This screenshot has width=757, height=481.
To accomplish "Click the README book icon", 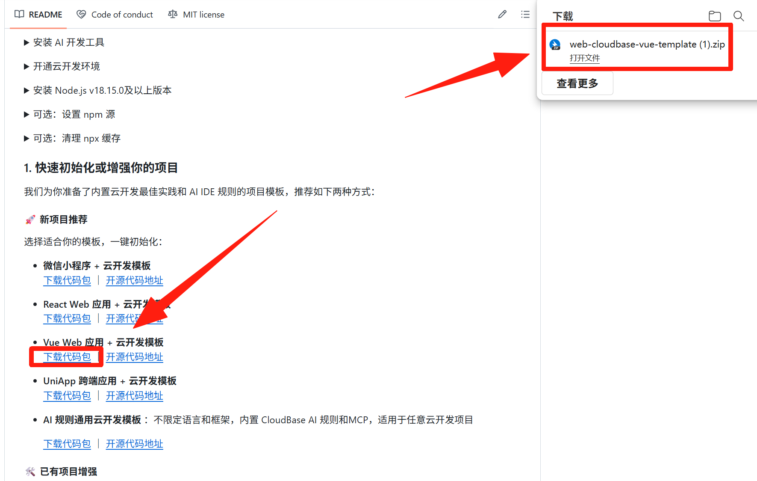I will [x=19, y=15].
